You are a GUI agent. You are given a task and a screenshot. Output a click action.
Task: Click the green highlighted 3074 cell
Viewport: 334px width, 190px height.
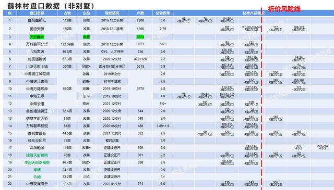click(x=140, y=37)
